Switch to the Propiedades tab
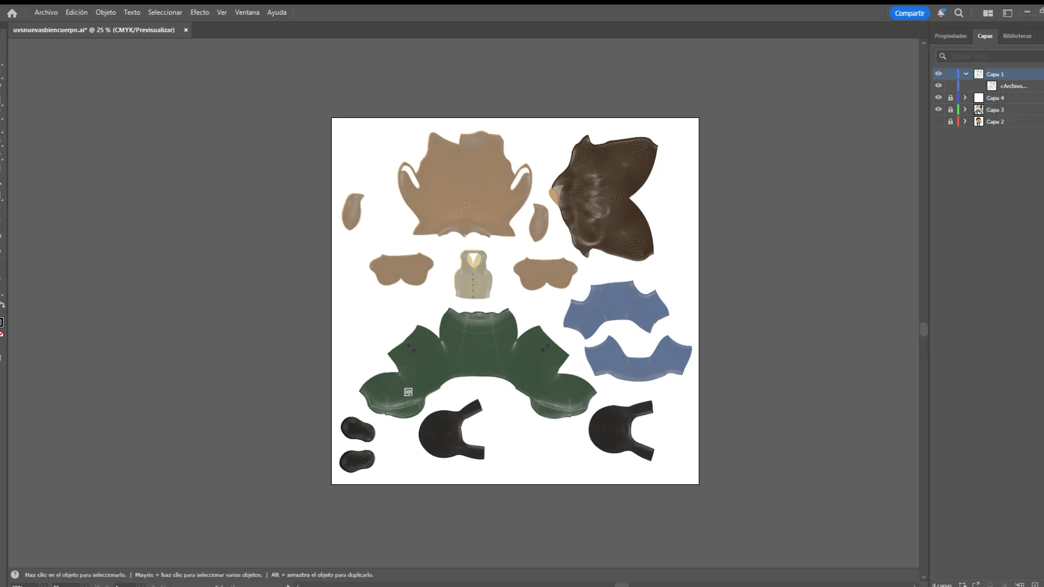The height and width of the screenshot is (587, 1044). tap(950, 36)
